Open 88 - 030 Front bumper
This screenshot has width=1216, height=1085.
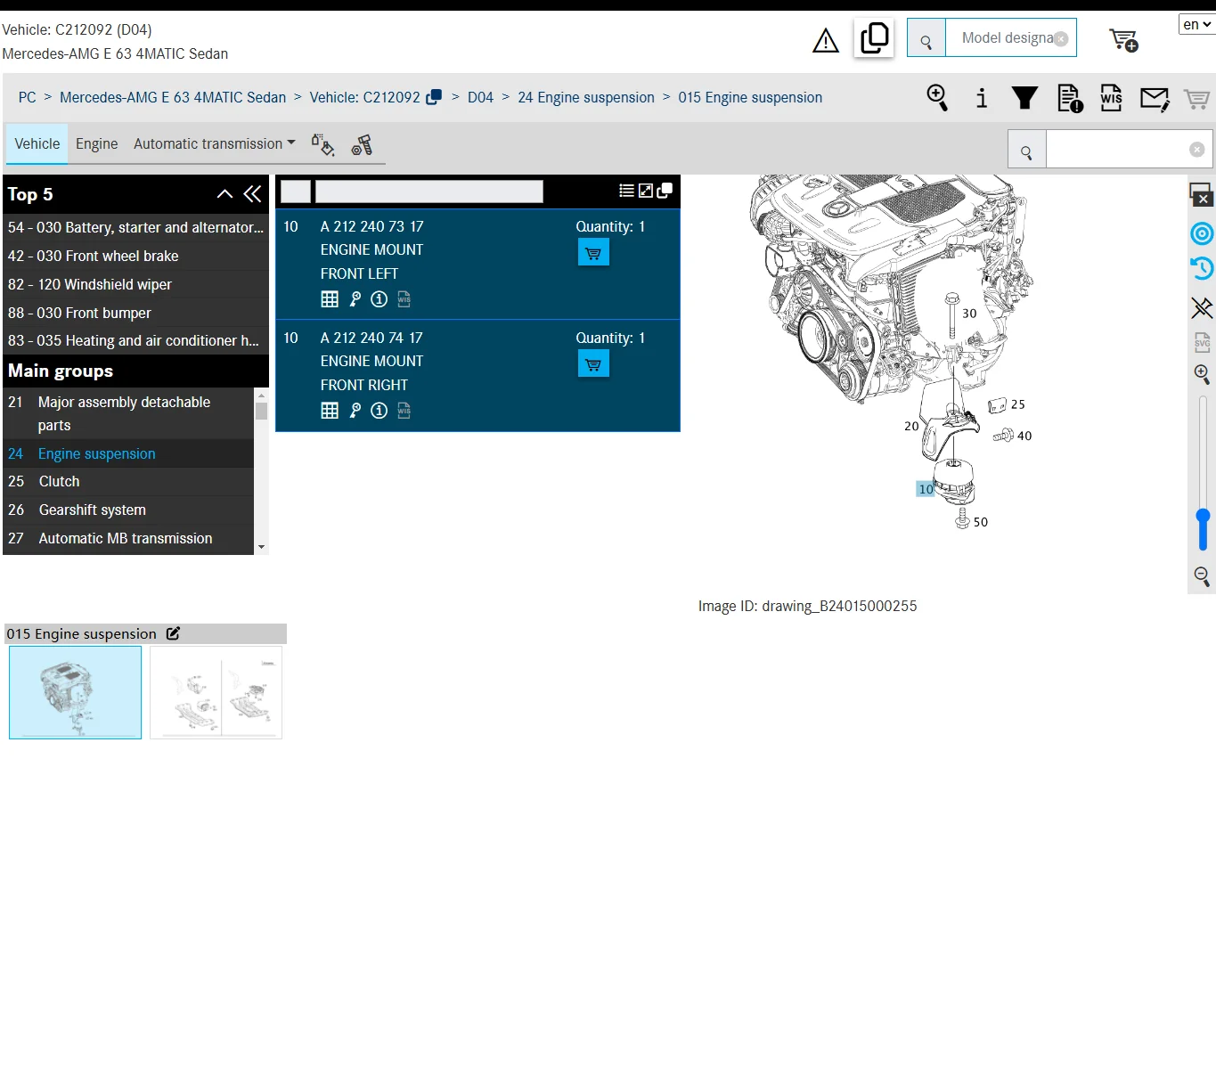click(x=135, y=314)
